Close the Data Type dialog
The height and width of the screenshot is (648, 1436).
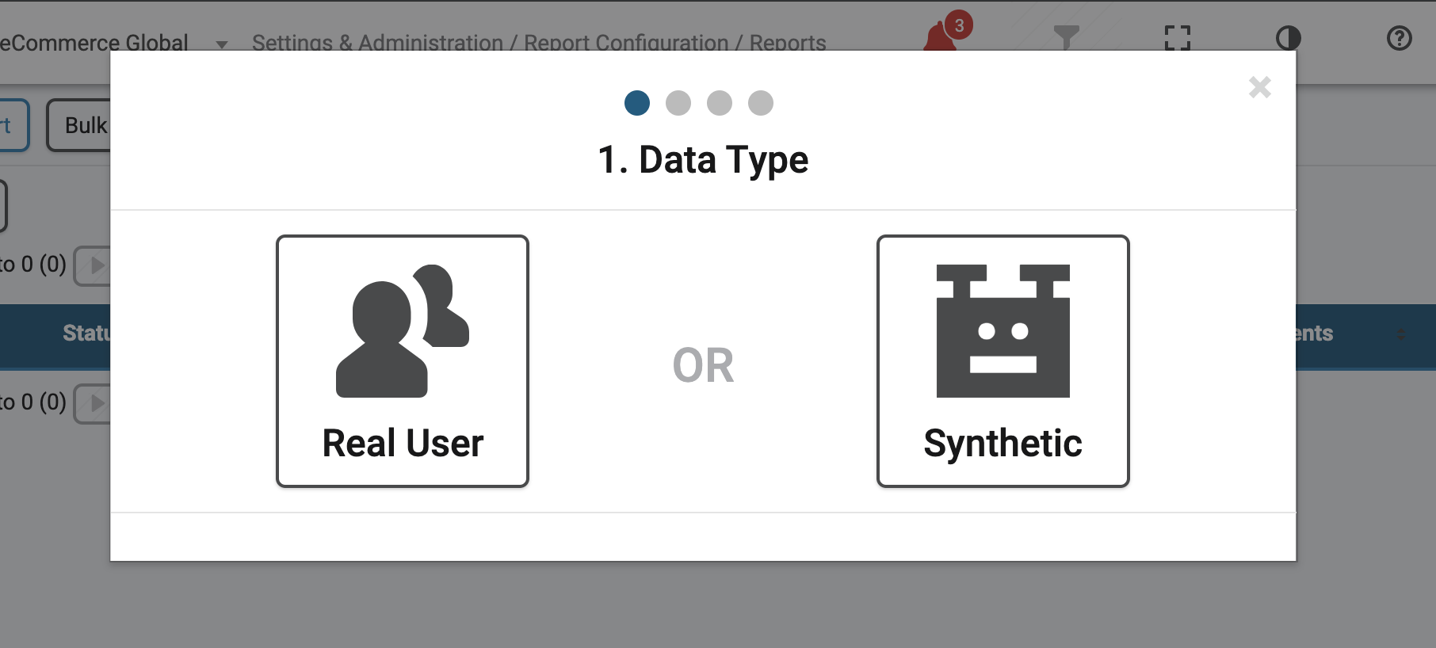coord(1259,87)
